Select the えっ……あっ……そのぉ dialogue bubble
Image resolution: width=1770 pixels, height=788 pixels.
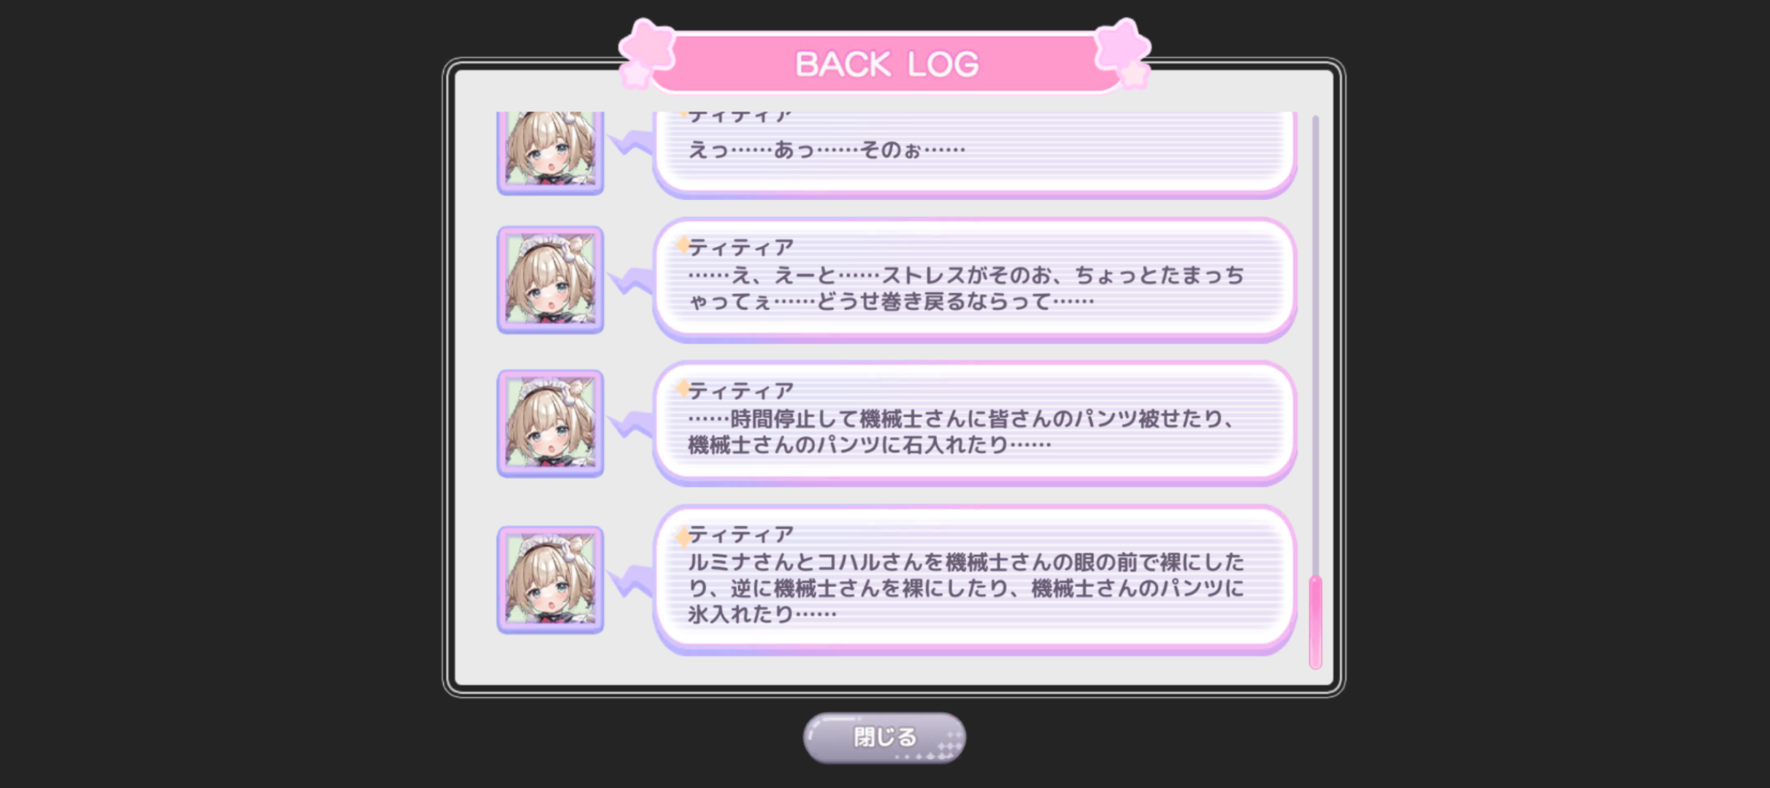[975, 154]
